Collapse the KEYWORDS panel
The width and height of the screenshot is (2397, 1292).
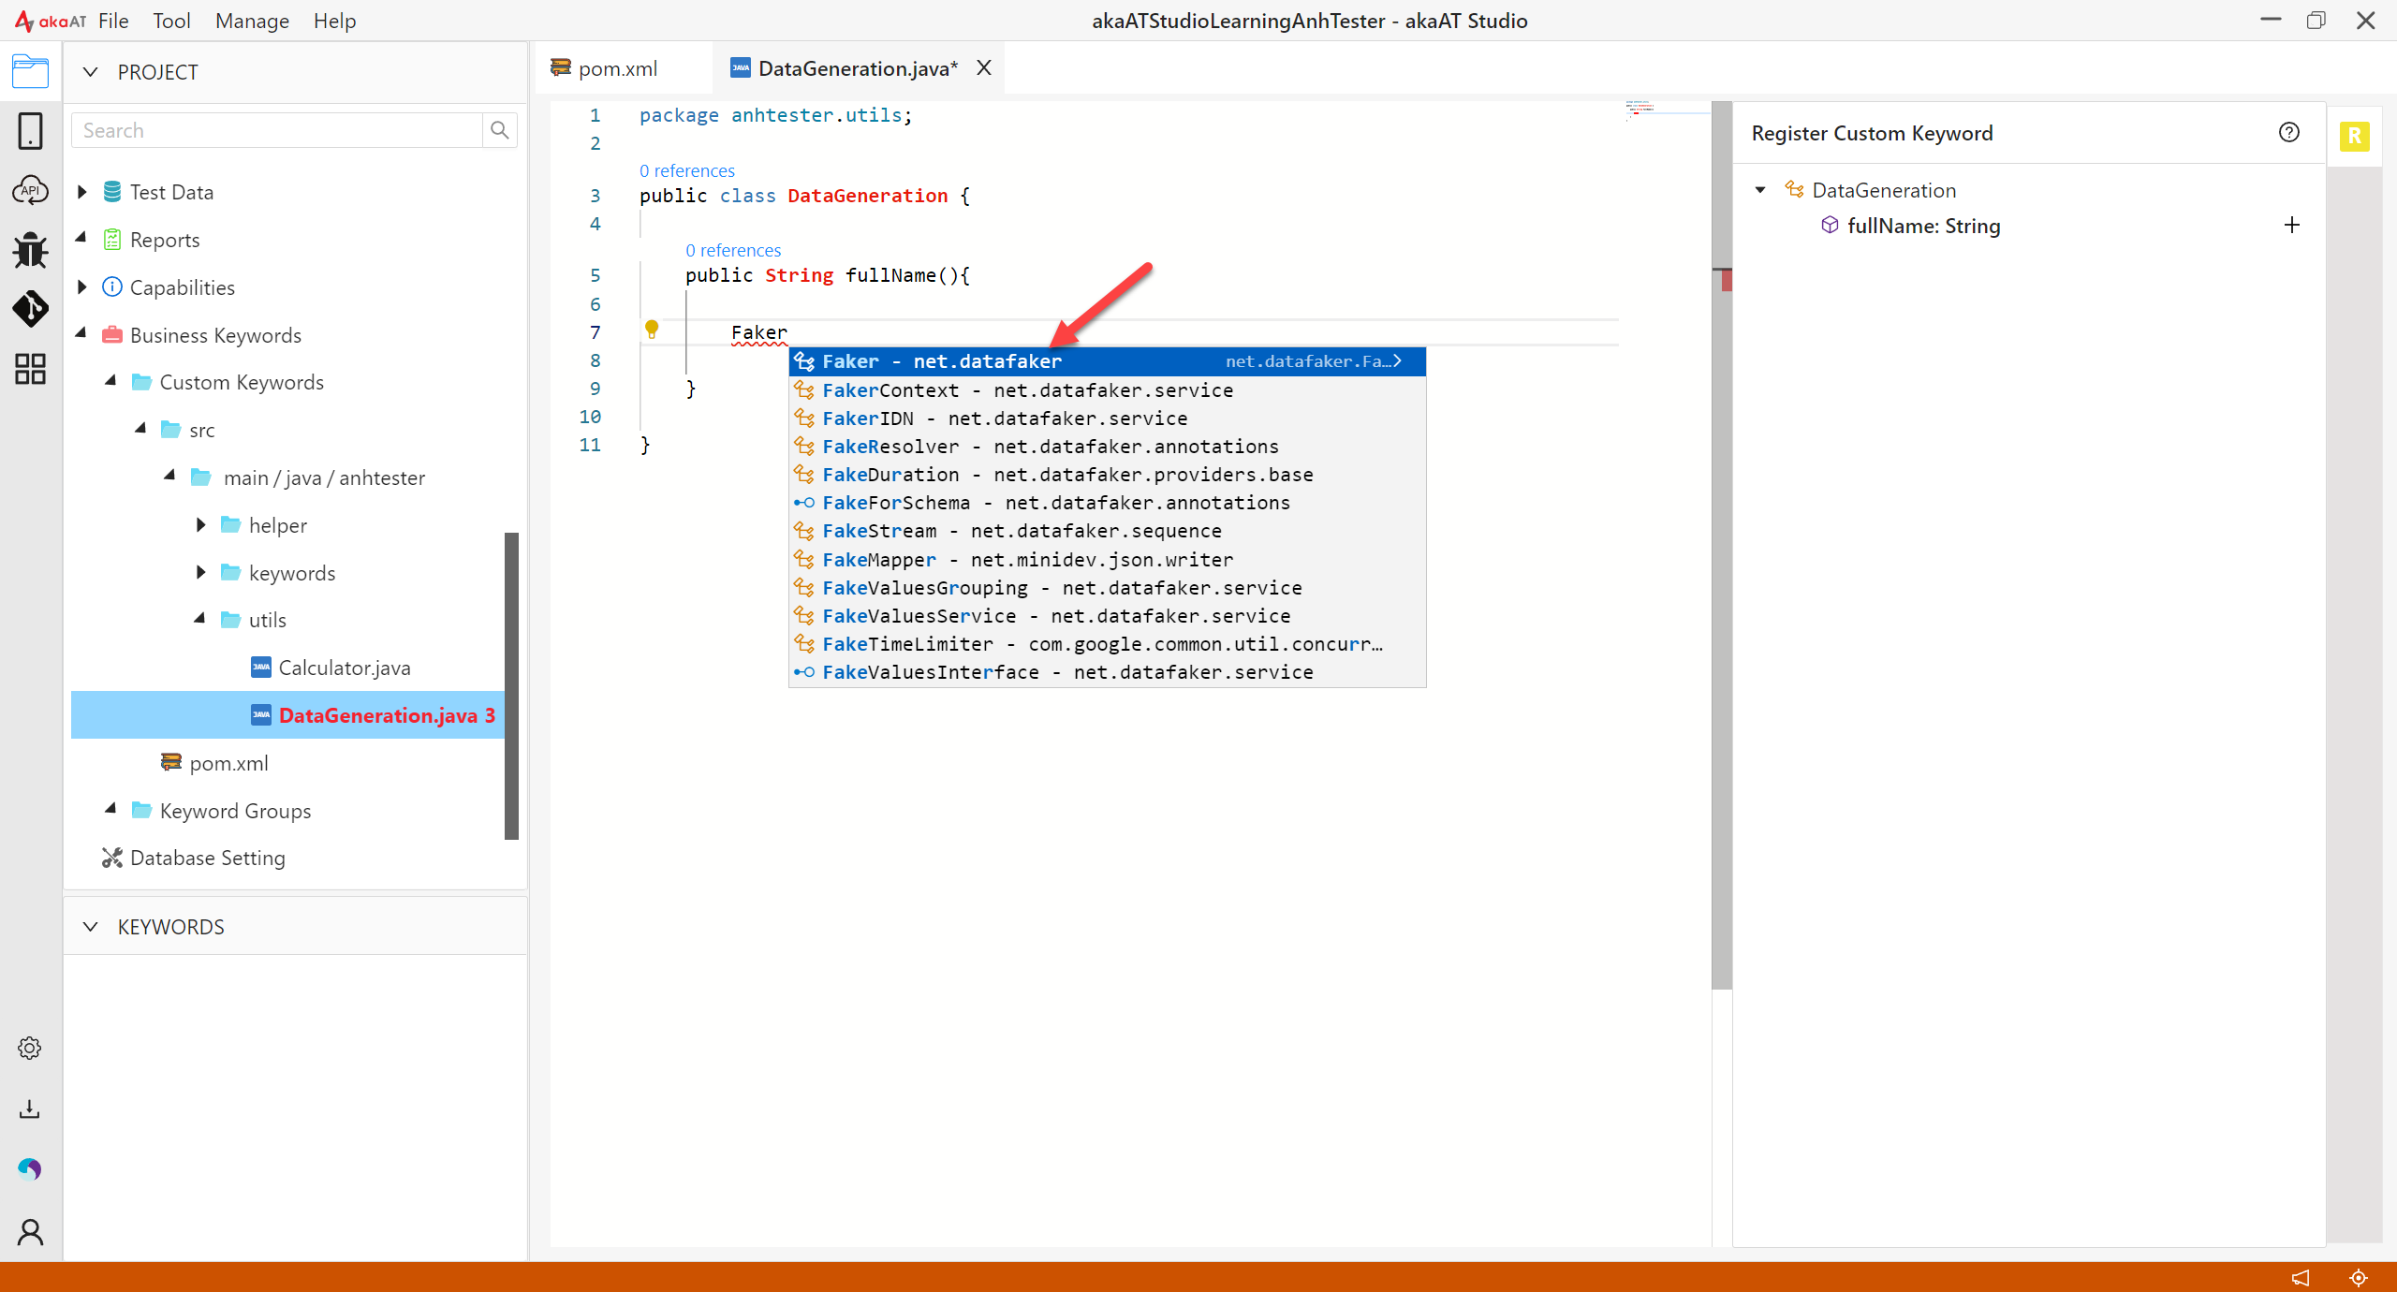pos(91,927)
